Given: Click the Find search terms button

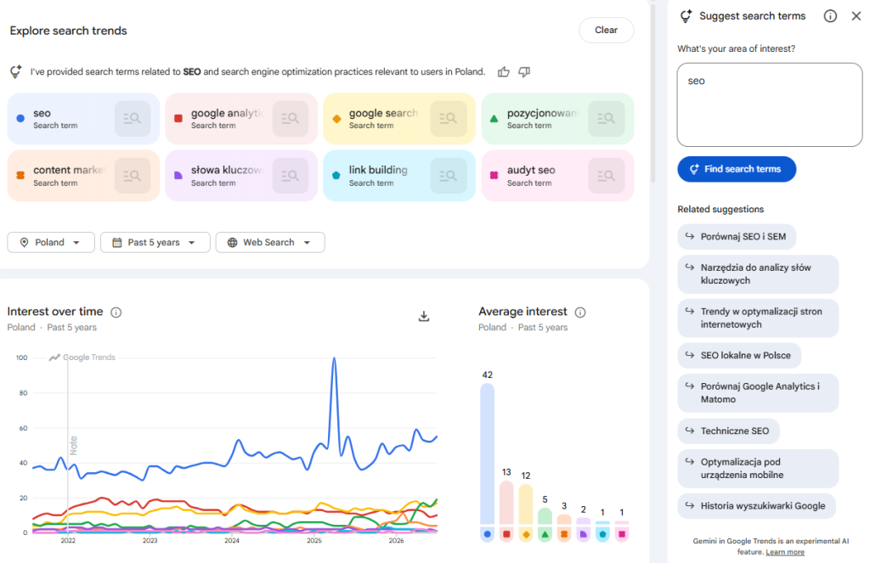Looking at the screenshot, I should [737, 169].
